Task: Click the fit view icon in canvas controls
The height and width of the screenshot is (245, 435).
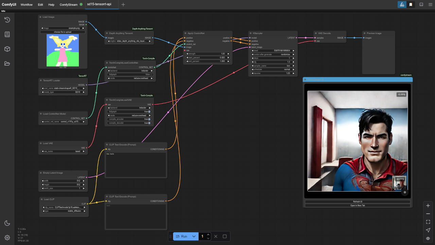Action: point(428,222)
